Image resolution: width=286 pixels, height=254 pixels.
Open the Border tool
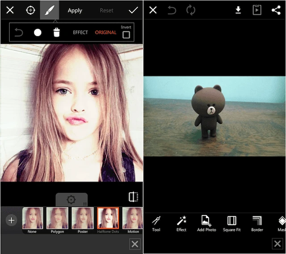click(257, 223)
